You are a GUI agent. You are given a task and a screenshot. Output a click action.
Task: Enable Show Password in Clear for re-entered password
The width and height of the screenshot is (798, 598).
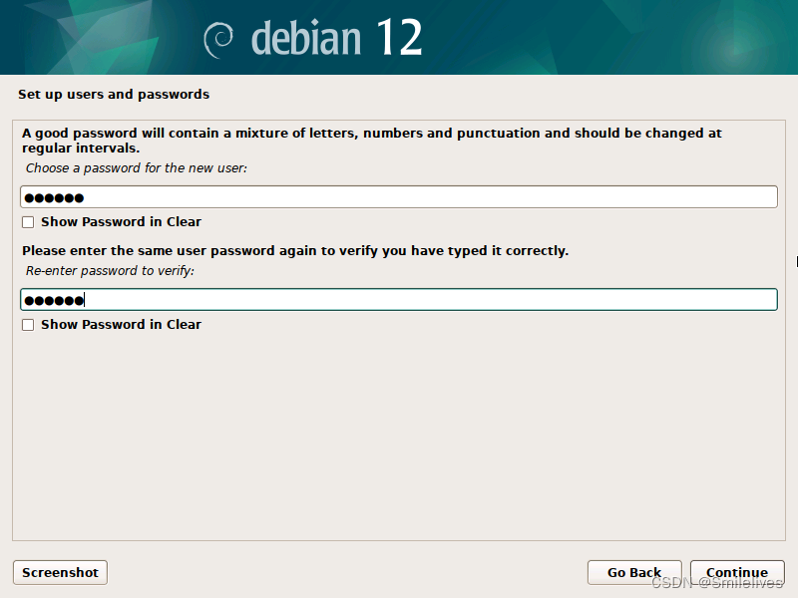[x=25, y=324]
